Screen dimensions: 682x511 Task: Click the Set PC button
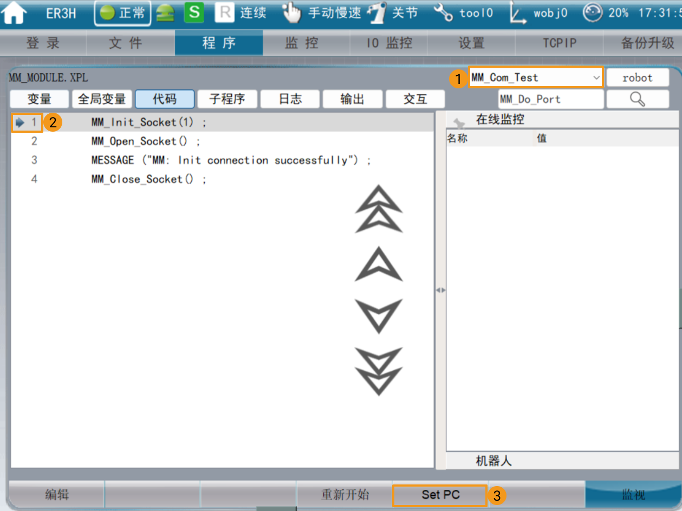pos(440,494)
